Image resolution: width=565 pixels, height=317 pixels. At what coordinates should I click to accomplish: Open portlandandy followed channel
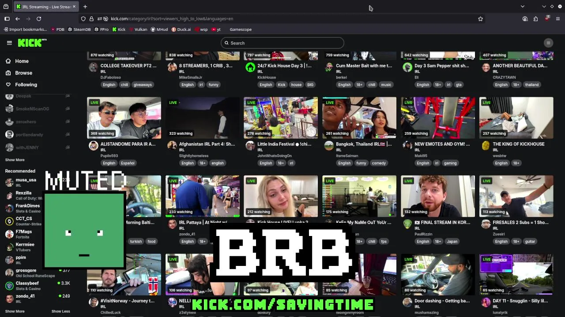(x=29, y=134)
